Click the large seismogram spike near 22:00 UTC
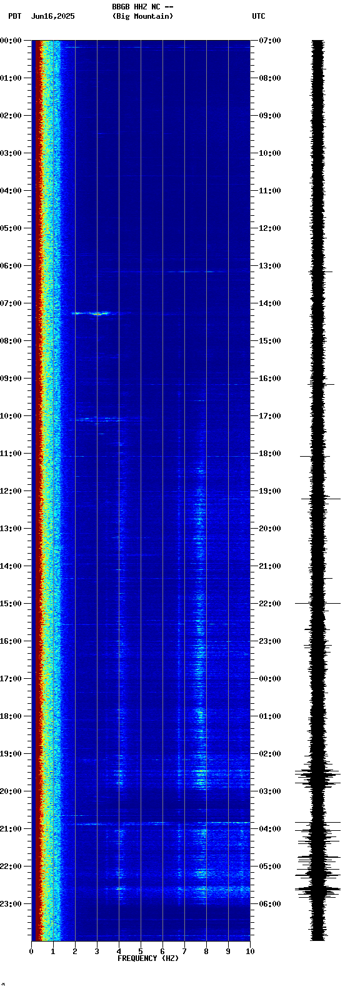Viewport: 345px width, 991px height. click(318, 603)
